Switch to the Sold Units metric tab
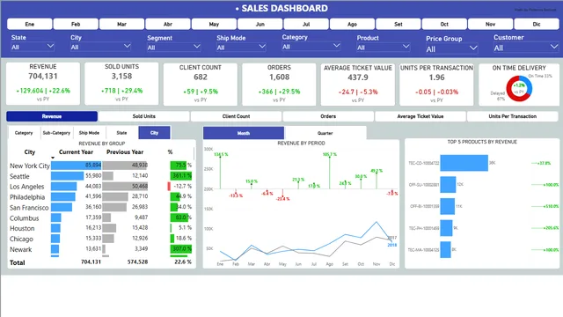This screenshot has width=563, height=317. coord(144,116)
